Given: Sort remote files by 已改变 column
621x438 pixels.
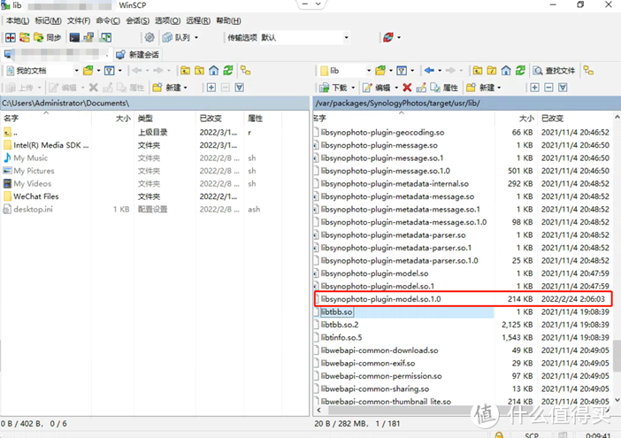Looking at the screenshot, I should pos(576,118).
